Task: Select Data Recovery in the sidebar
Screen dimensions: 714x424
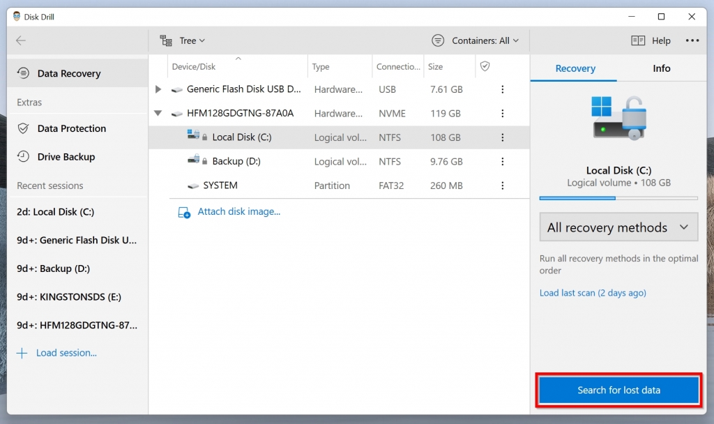Action: (x=77, y=73)
